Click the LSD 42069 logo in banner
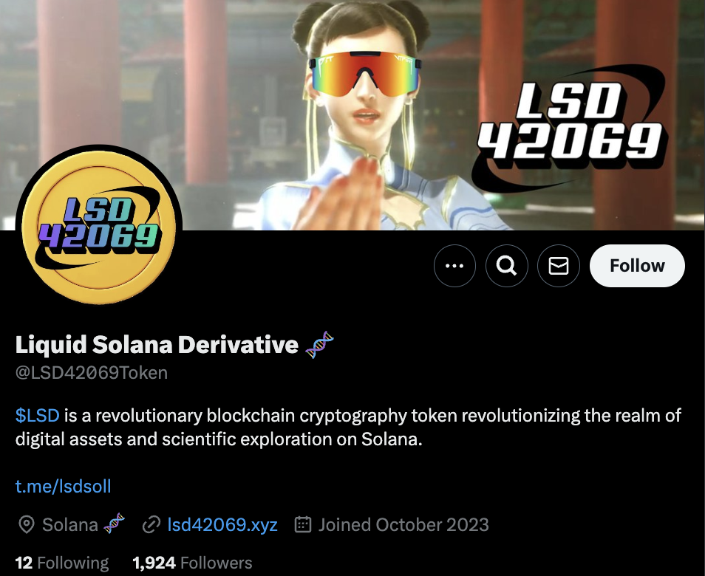This screenshot has height=576, width=705. coord(569,127)
